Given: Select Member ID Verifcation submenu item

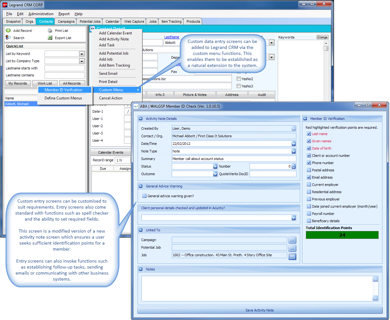Looking at the screenshot, I should [65, 90].
